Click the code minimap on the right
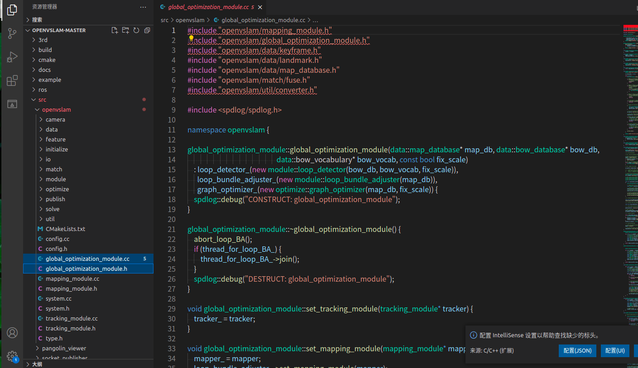The height and width of the screenshot is (368, 638). click(629, 136)
